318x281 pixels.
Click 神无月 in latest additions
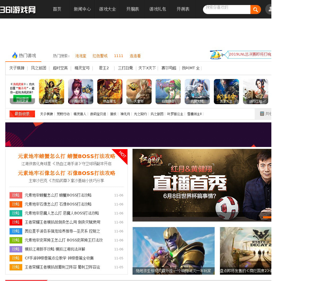tap(125, 114)
